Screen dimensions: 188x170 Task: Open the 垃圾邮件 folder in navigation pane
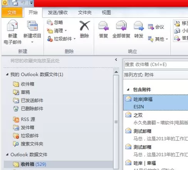click(x=26, y=136)
